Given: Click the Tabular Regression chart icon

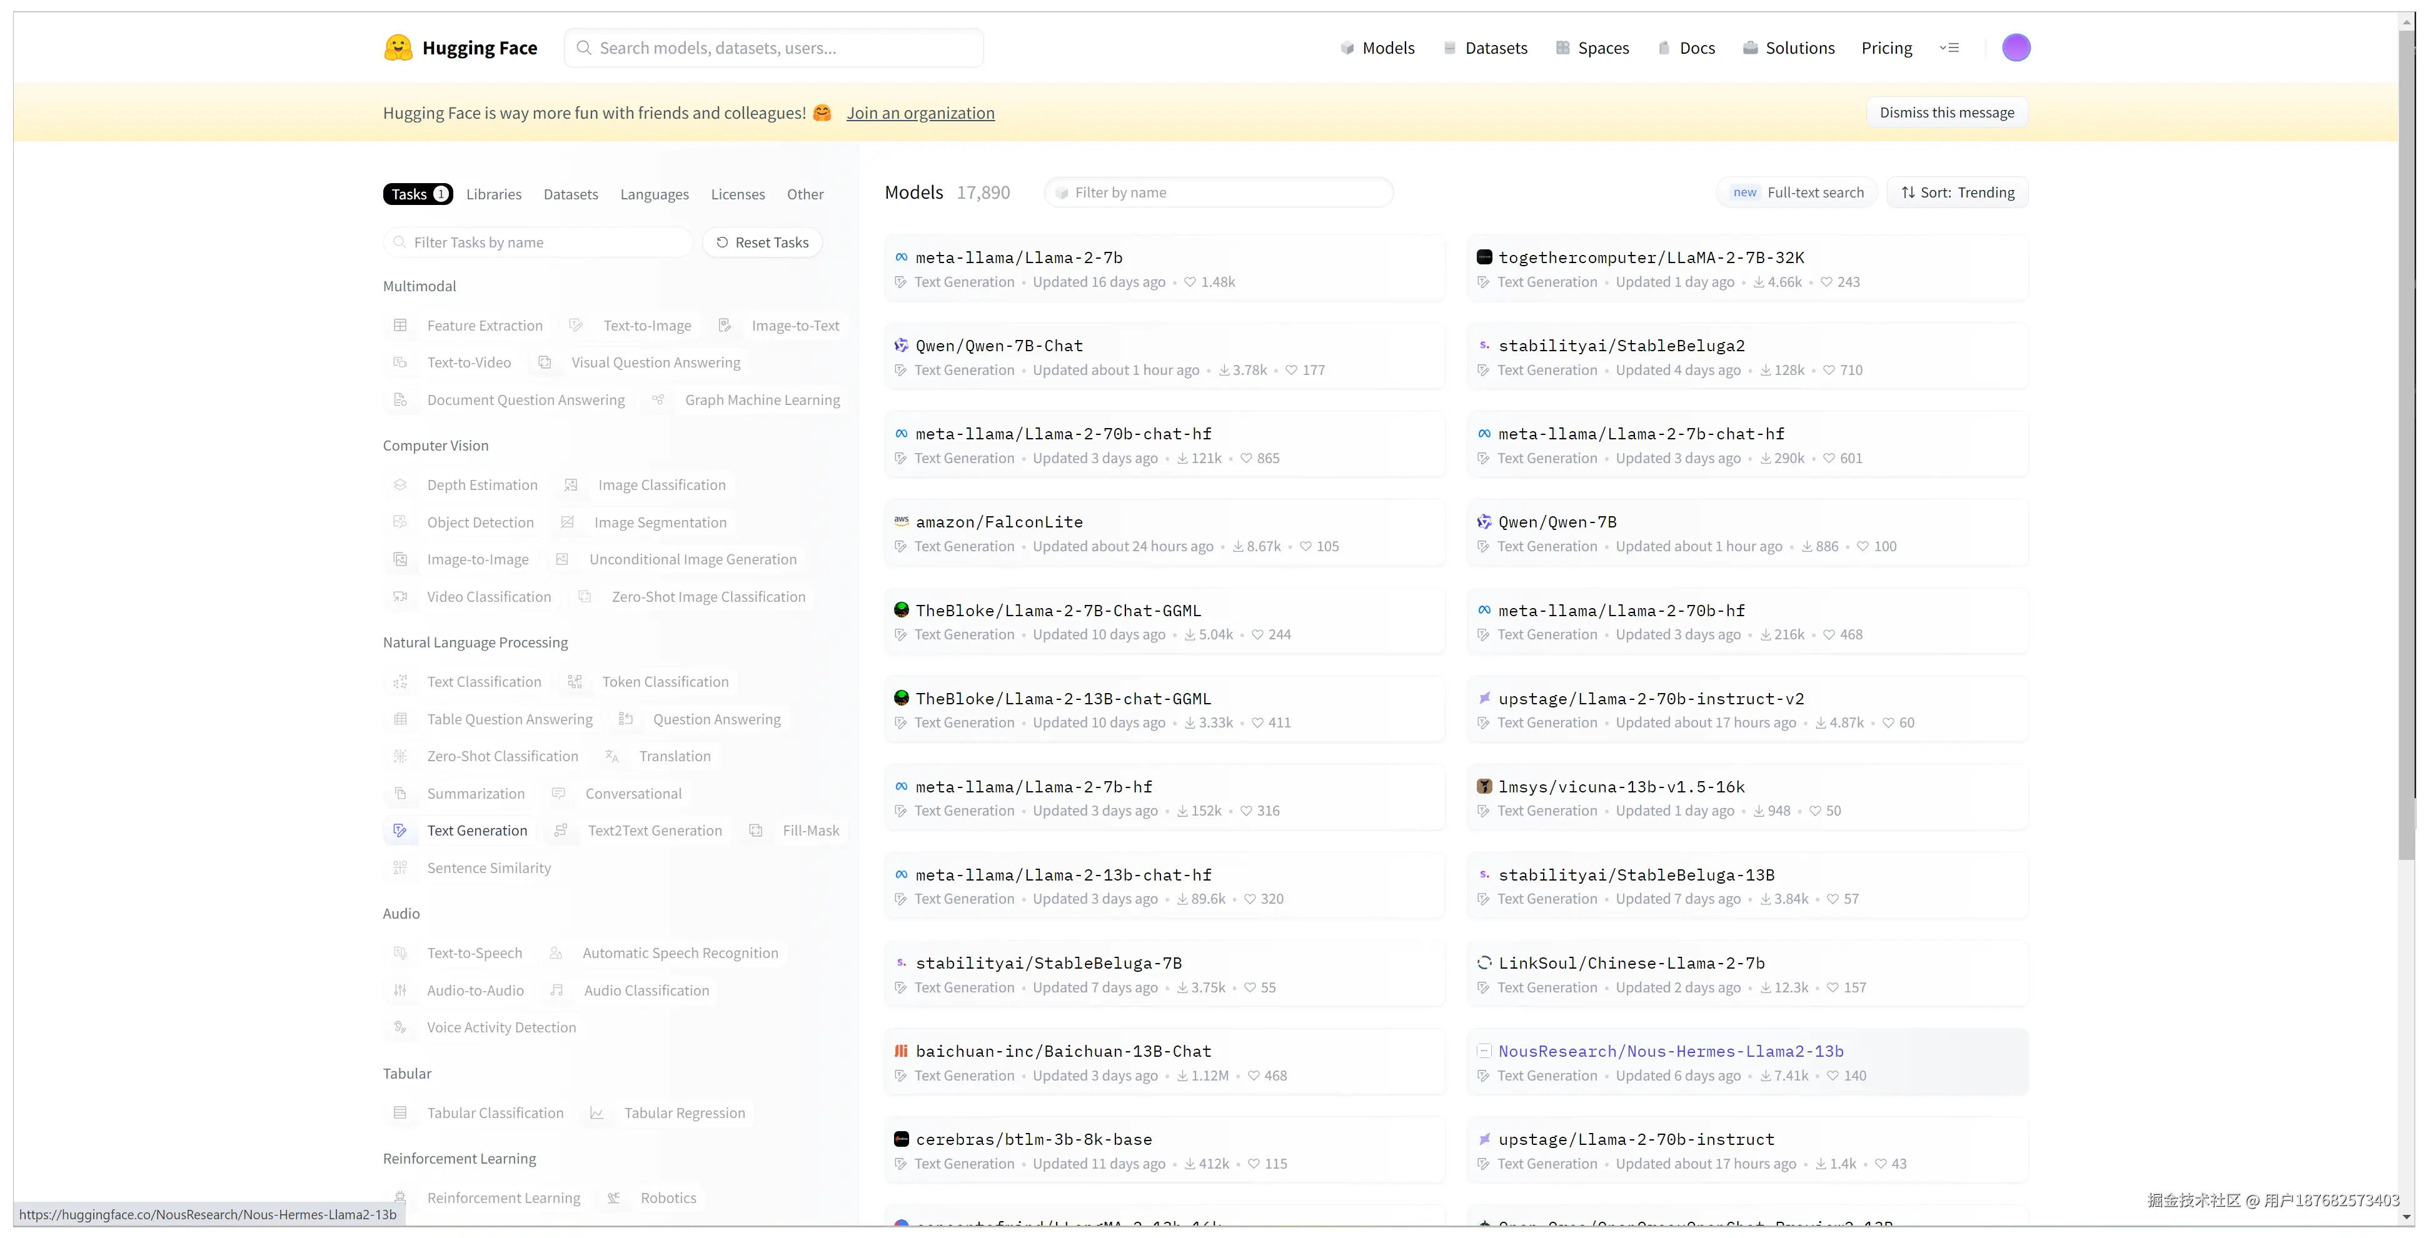Looking at the screenshot, I should click(x=597, y=1112).
